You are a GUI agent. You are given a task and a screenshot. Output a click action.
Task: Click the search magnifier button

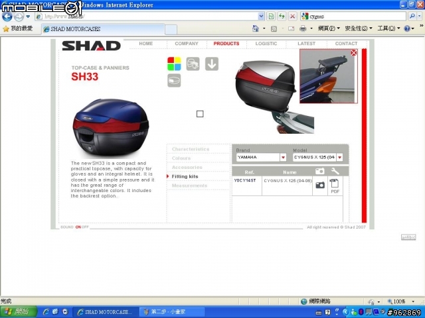pyautogui.click(x=412, y=16)
